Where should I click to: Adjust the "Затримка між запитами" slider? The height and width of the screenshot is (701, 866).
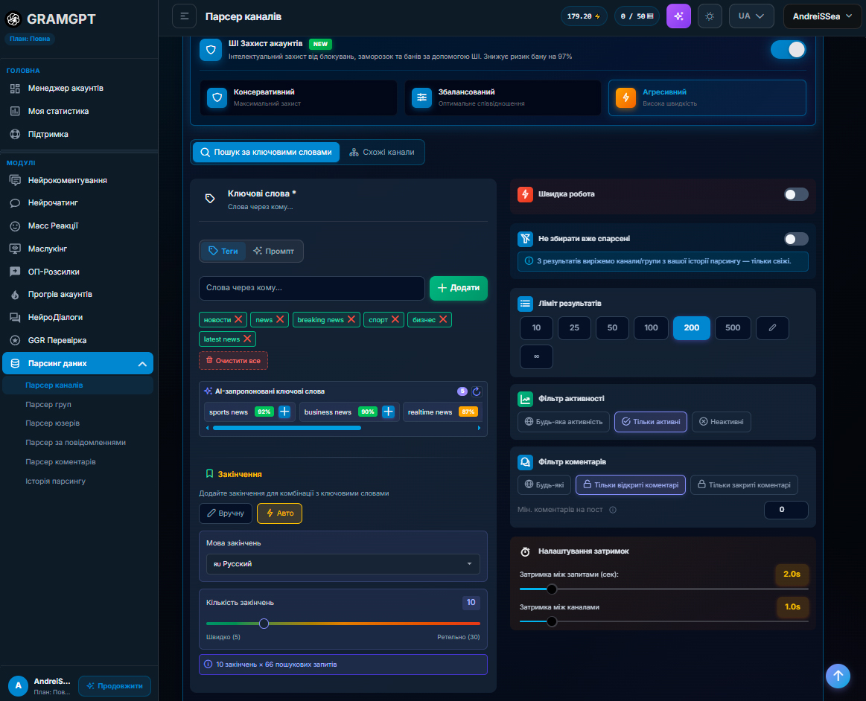pos(552,589)
